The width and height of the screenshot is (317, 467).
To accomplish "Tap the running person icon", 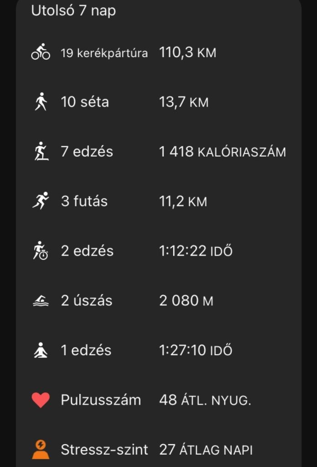I will 41,201.
